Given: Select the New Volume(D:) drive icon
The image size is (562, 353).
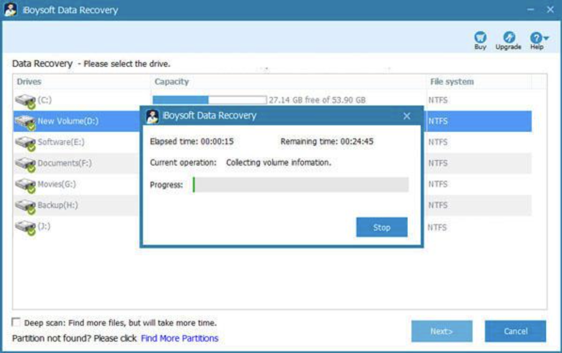Looking at the screenshot, I should tap(25, 122).
